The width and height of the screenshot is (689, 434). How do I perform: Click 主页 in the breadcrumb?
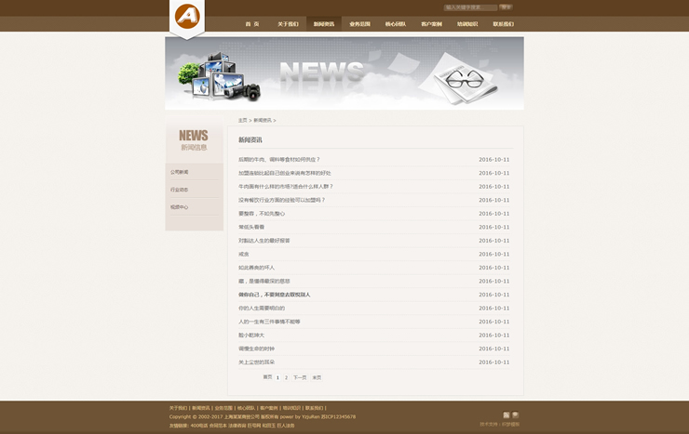[242, 120]
